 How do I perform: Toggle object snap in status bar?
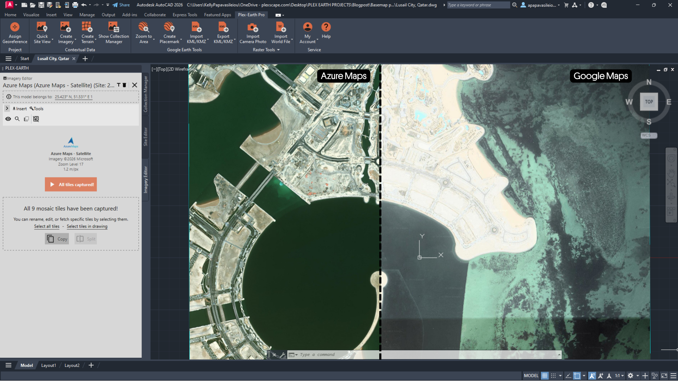click(x=577, y=376)
